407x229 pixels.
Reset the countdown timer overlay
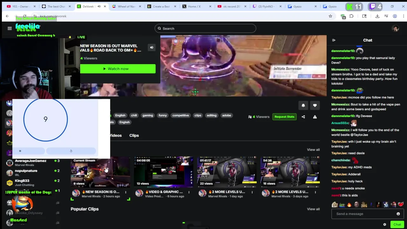point(71,151)
